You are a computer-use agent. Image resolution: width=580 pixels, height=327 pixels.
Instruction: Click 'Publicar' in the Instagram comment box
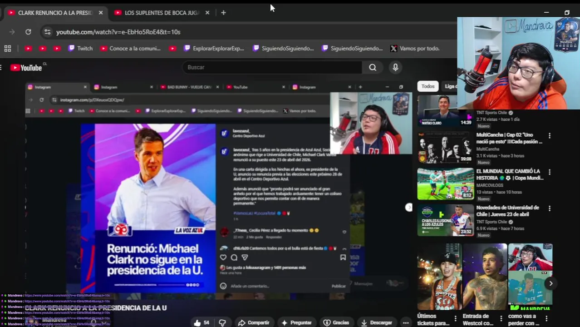[x=339, y=286]
